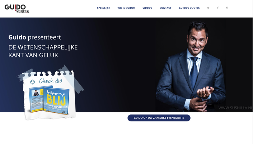This screenshot has height=144, width=253.
Task: Click the smiley face on the note
Action: pos(32,82)
